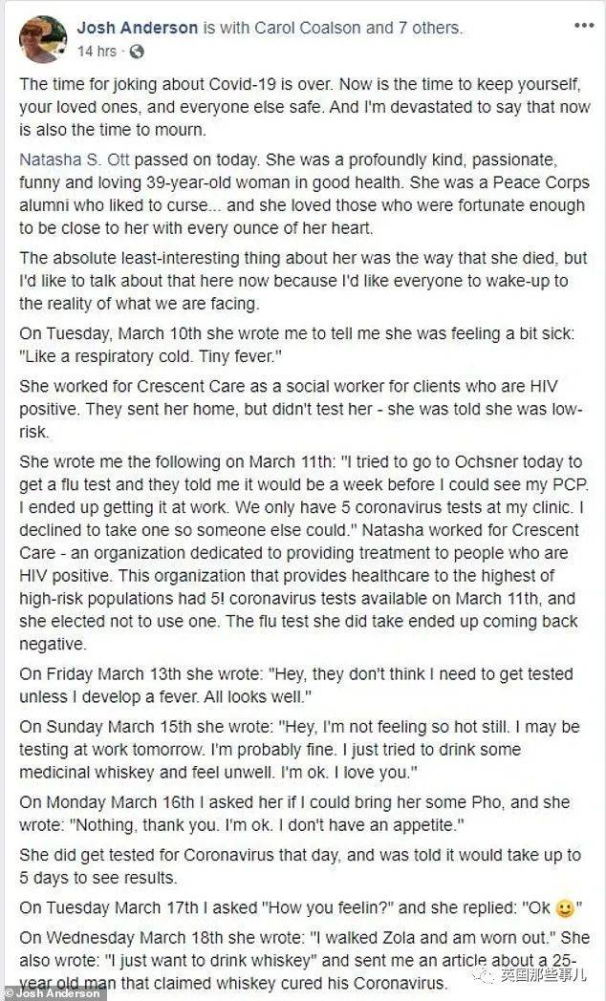Show the '7 others' tagged people list
Image resolution: width=606 pixels, height=1001 pixels.
click(x=428, y=28)
